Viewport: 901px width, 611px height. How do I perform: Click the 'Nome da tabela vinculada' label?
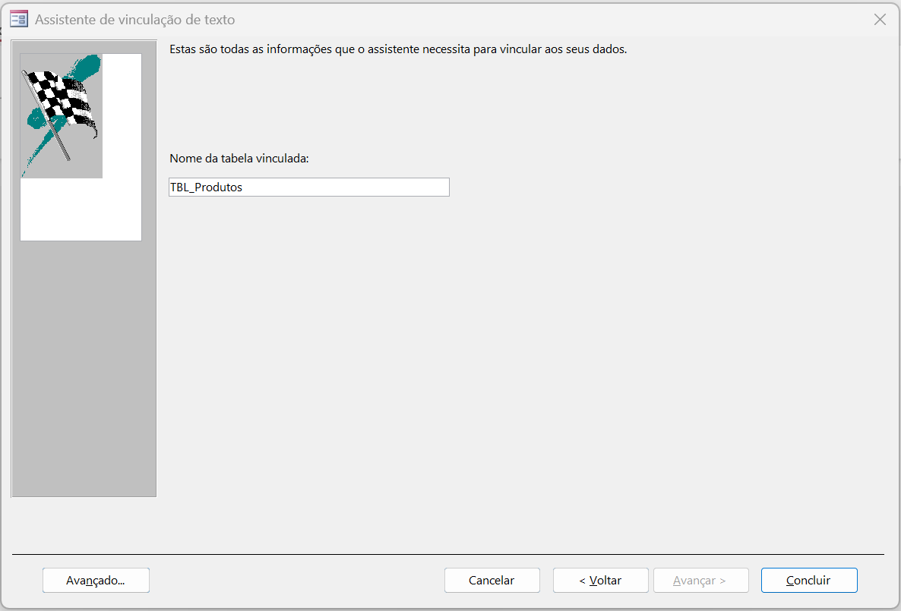(239, 159)
